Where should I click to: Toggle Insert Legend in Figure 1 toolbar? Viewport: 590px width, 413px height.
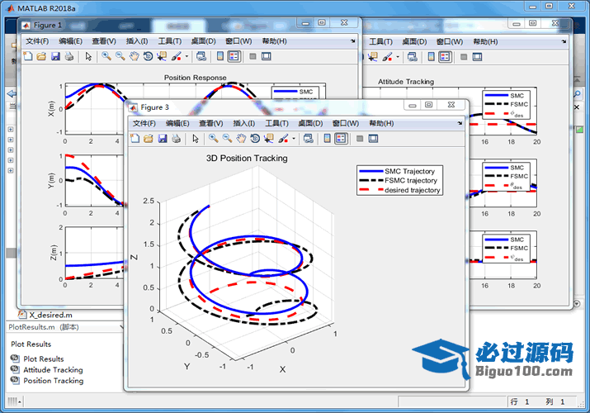pyautogui.click(x=234, y=56)
